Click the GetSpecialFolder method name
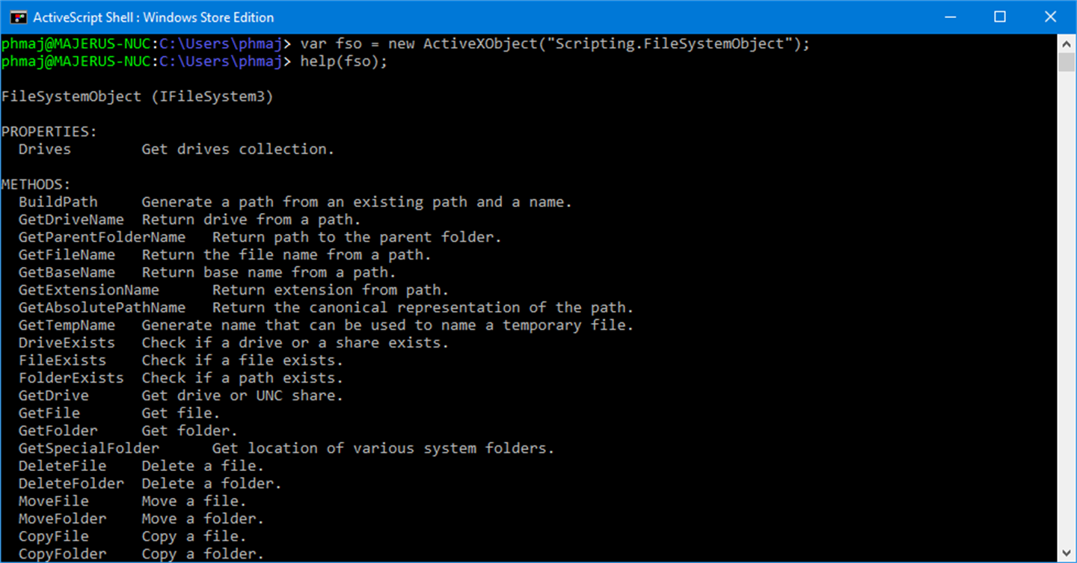 [88, 448]
